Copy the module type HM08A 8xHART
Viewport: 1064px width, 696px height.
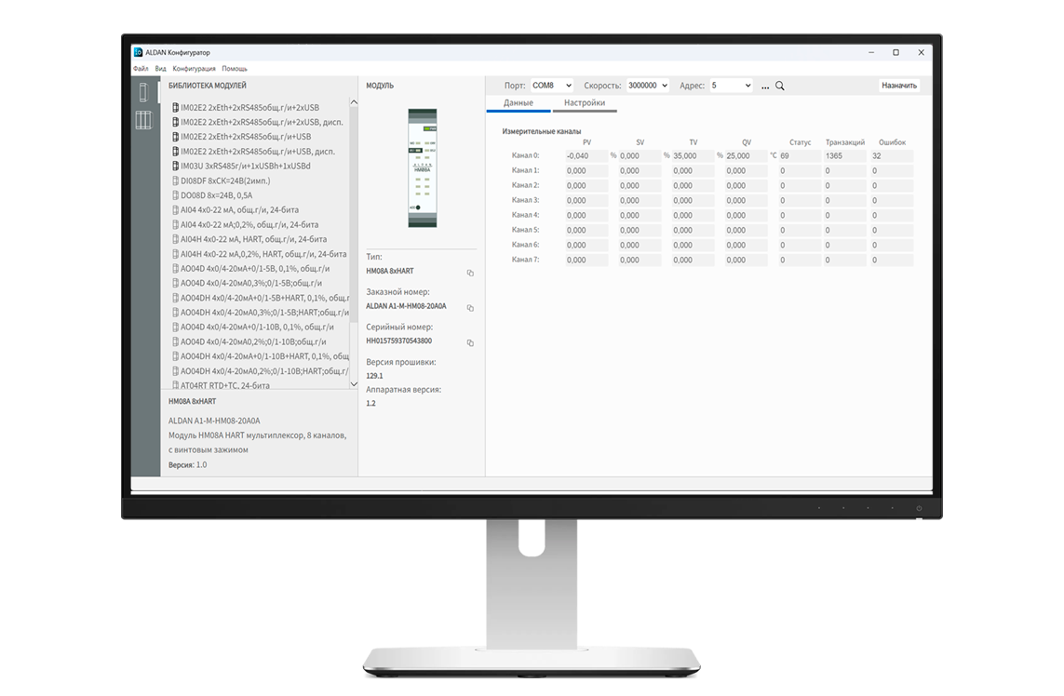470,273
